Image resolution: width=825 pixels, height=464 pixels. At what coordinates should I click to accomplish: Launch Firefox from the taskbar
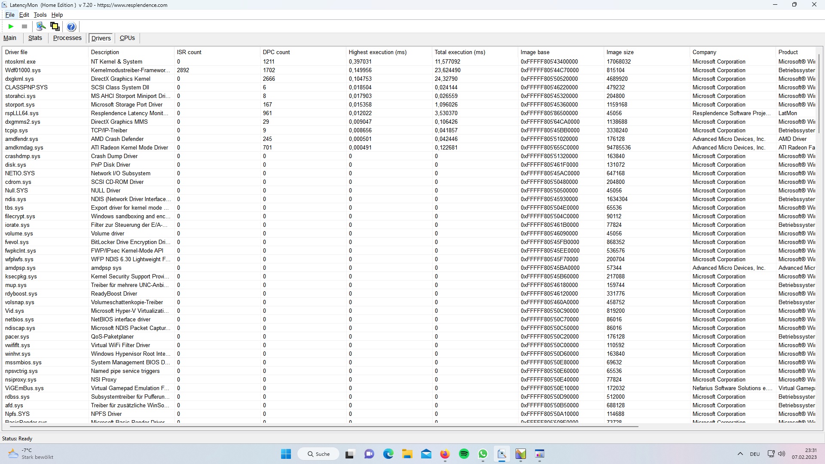click(445, 454)
